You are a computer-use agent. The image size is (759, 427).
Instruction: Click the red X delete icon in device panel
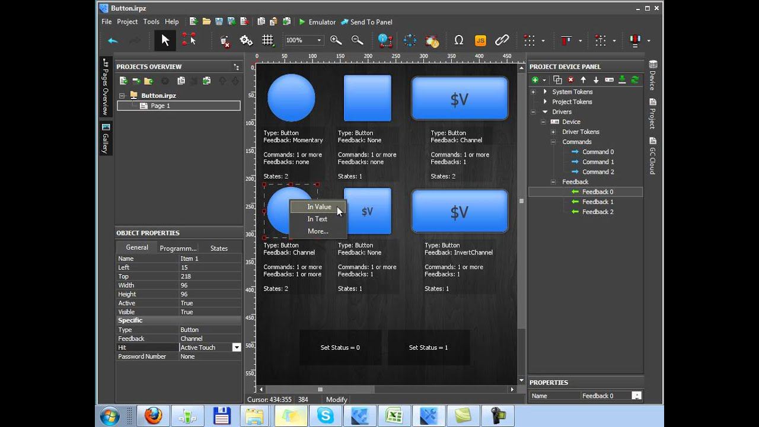coord(570,80)
